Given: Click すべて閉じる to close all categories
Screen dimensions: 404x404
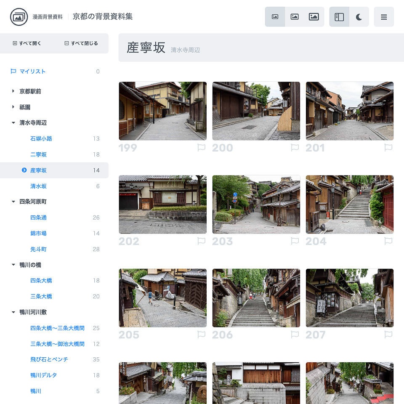Looking at the screenshot, I should (x=80, y=43).
